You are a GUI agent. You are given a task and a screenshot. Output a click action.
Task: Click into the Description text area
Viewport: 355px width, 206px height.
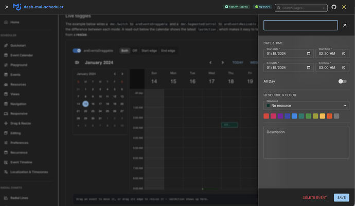[306, 142]
